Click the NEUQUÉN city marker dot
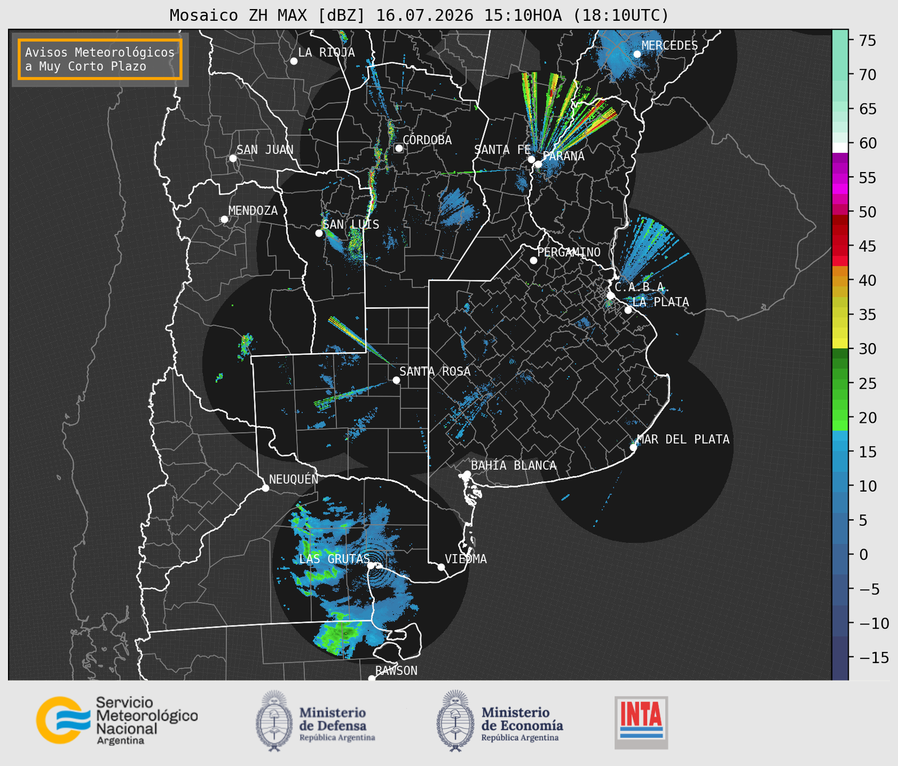 point(265,488)
